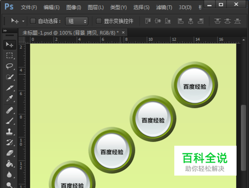The width and height of the screenshot is (249, 188).
Task: Close the Photoshop window
Action: click(236, 4)
